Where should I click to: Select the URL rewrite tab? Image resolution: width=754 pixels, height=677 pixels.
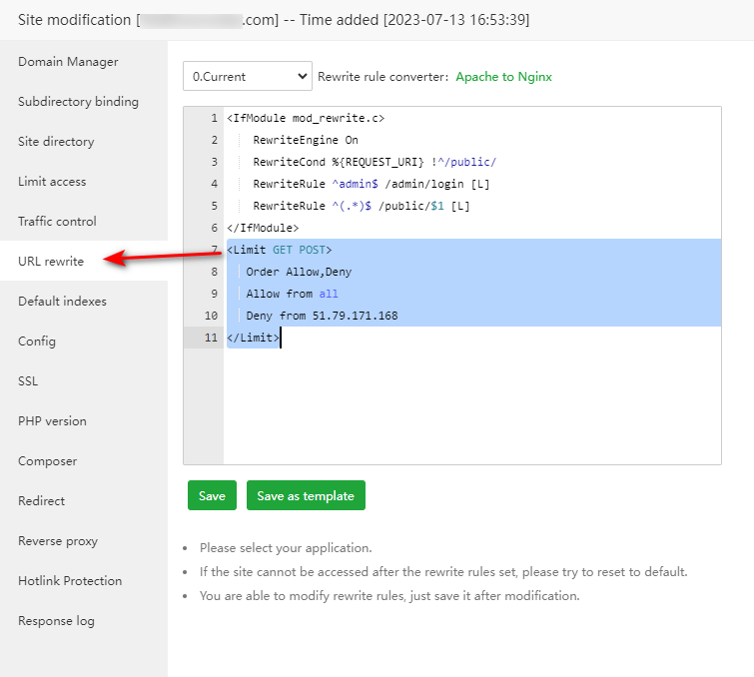[51, 262]
